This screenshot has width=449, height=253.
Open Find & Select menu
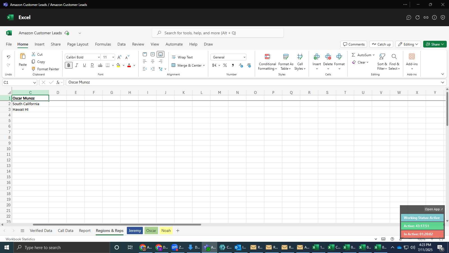(x=394, y=62)
